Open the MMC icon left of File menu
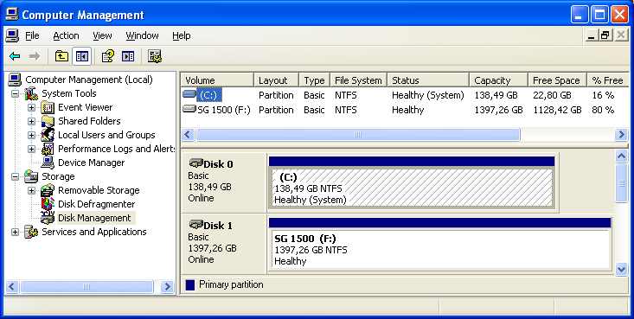Viewport: 634px width, 319px height. (x=12, y=35)
